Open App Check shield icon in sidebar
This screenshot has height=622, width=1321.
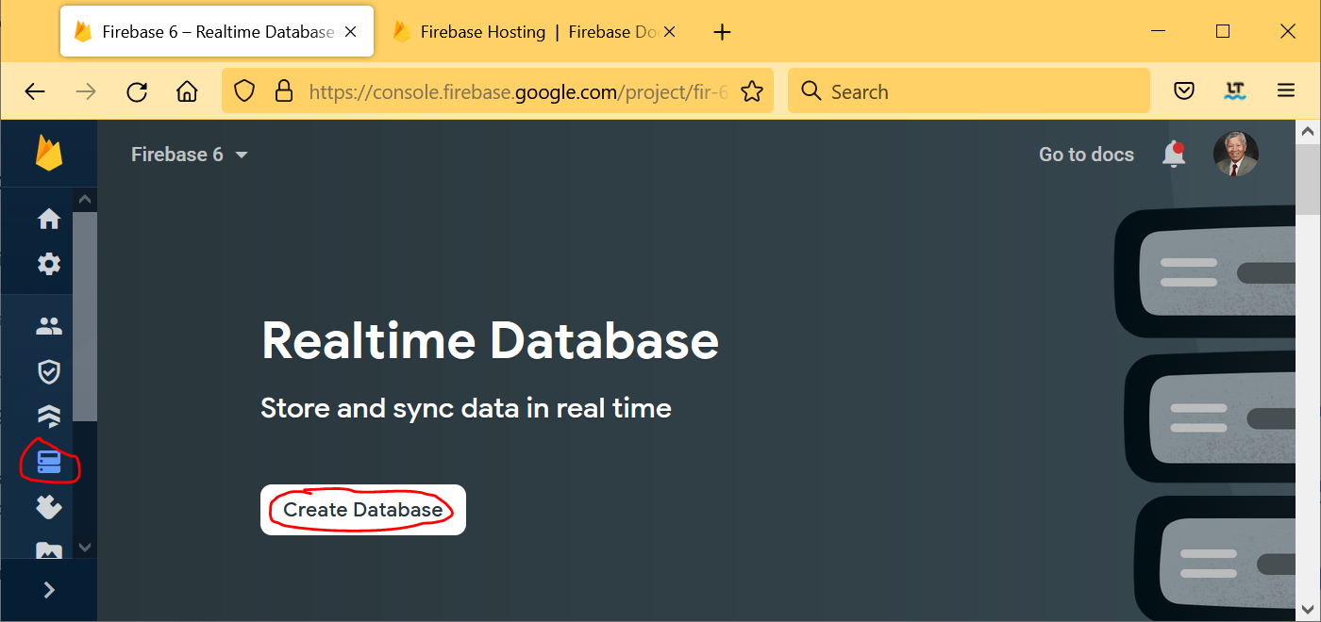click(x=49, y=372)
